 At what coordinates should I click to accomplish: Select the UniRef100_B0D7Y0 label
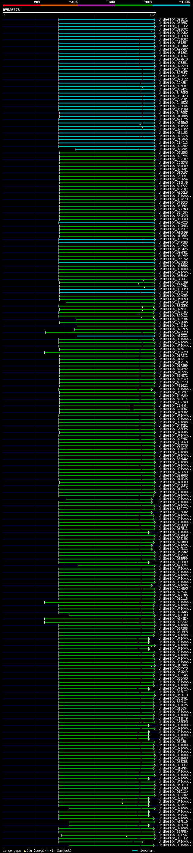coord(173,239)
